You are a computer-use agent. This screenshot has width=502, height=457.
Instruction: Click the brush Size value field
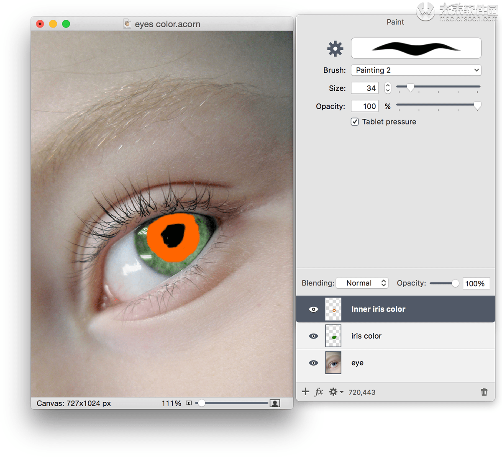[x=365, y=88]
